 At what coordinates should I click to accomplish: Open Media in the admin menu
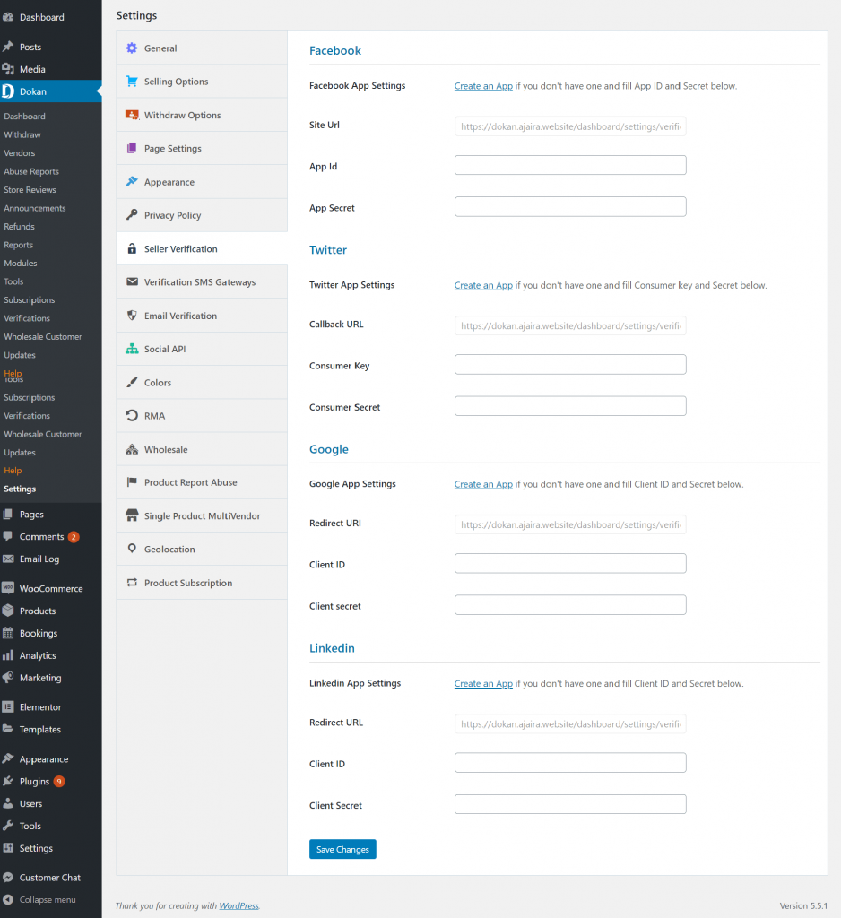[32, 69]
